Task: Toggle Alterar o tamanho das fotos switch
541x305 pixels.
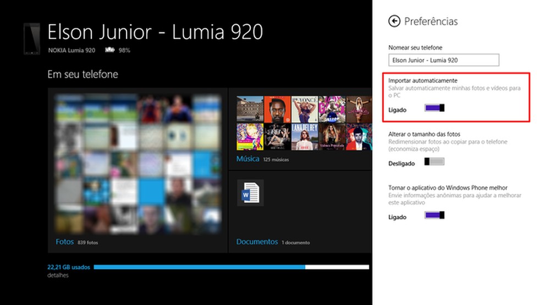Action: (x=434, y=162)
